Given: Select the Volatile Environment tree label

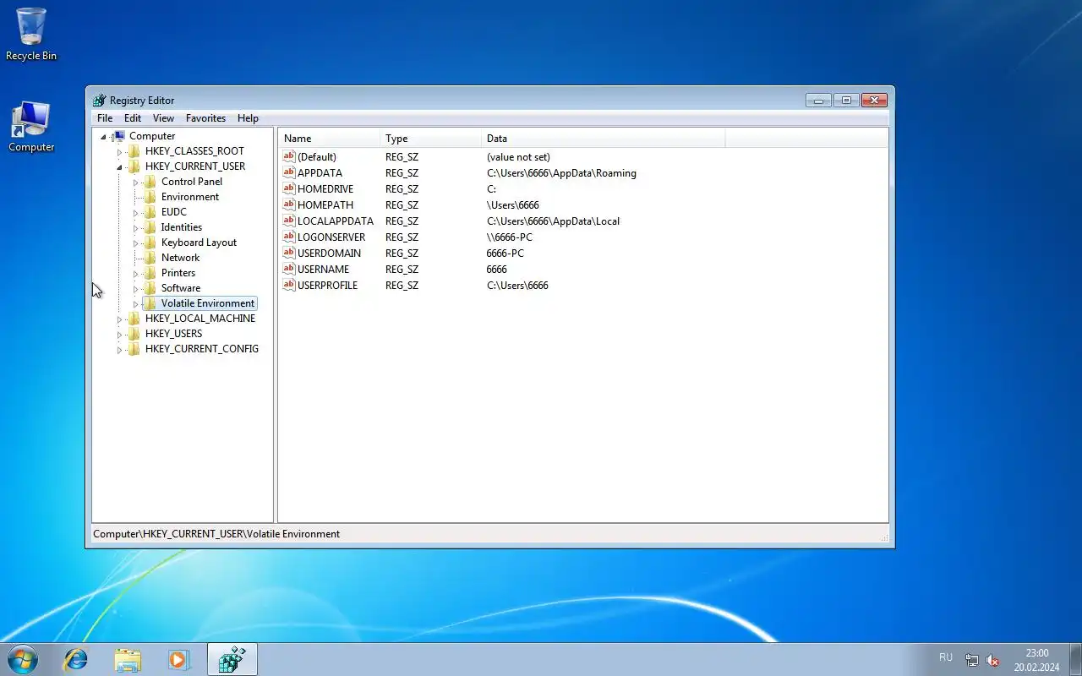Looking at the screenshot, I should (x=208, y=303).
